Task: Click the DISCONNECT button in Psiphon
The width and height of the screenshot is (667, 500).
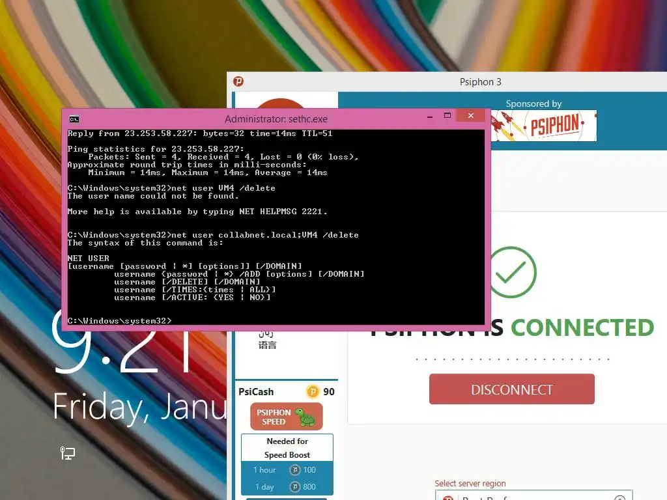Action: pos(512,389)
